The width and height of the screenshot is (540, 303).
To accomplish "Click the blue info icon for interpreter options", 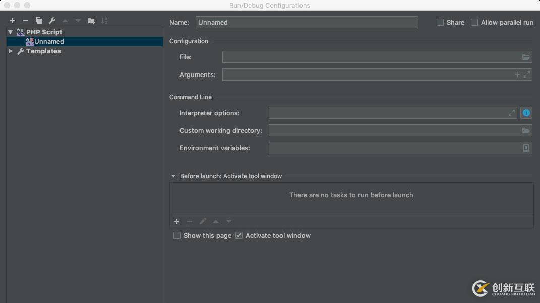I will click(526, 113).
